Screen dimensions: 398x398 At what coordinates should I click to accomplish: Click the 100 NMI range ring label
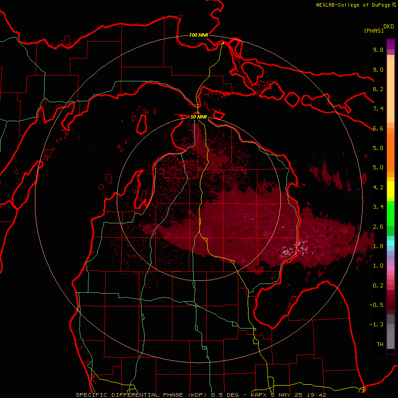[199, 35]
